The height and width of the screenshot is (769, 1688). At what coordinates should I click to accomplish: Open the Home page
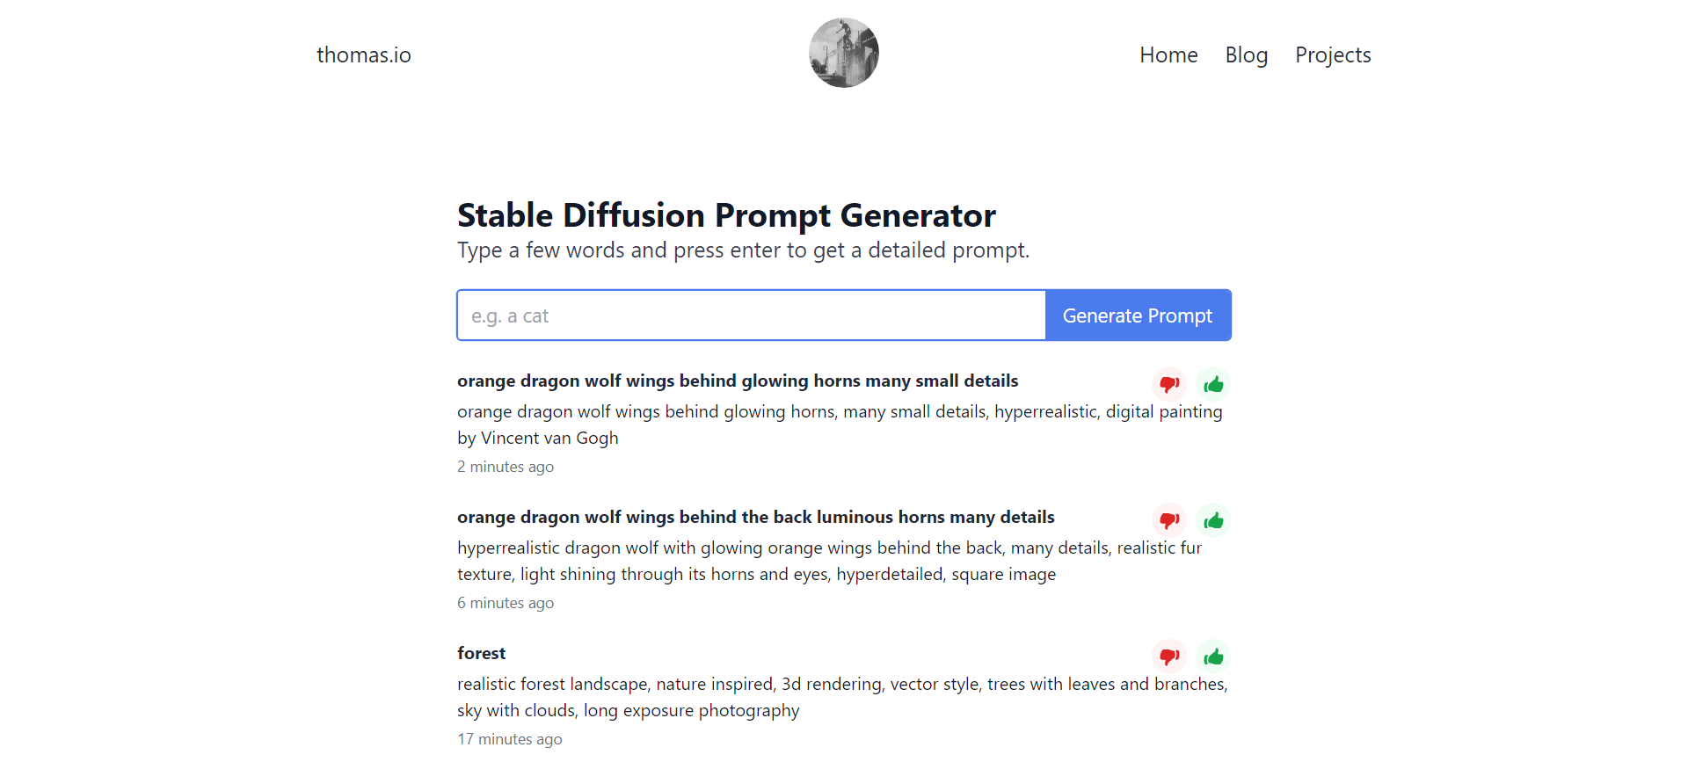click(1168, 54)
